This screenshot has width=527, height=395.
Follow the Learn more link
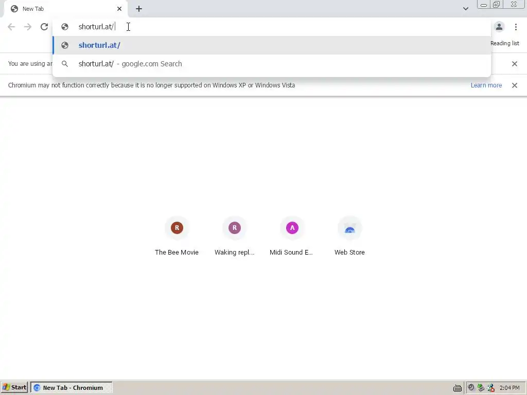486,85
